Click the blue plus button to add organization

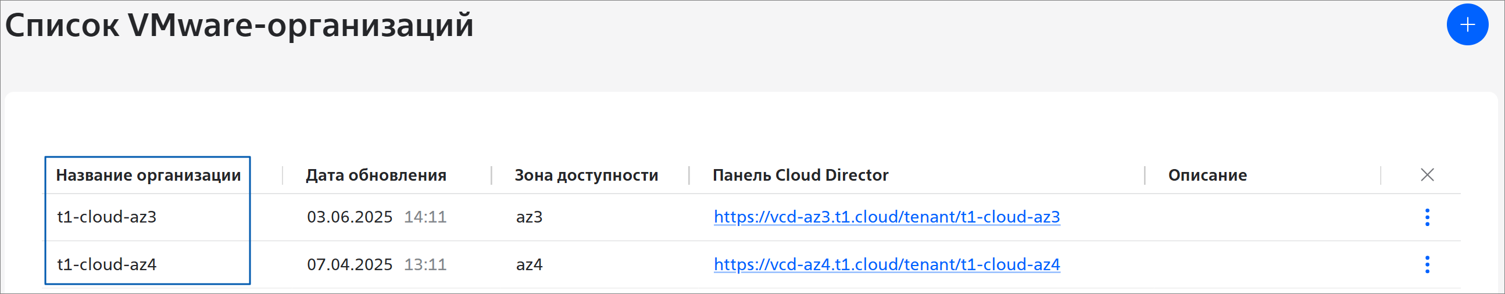point(1467,24)
